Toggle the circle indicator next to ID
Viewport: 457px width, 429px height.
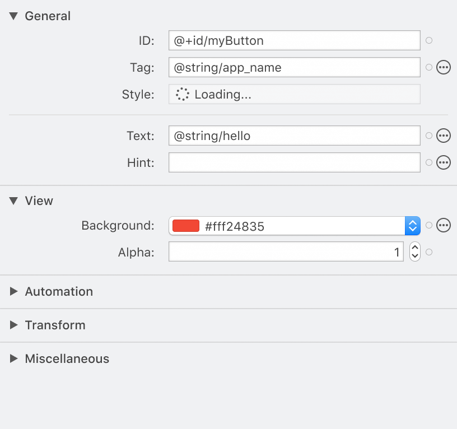pyautogui.click(x=428, y=40)
